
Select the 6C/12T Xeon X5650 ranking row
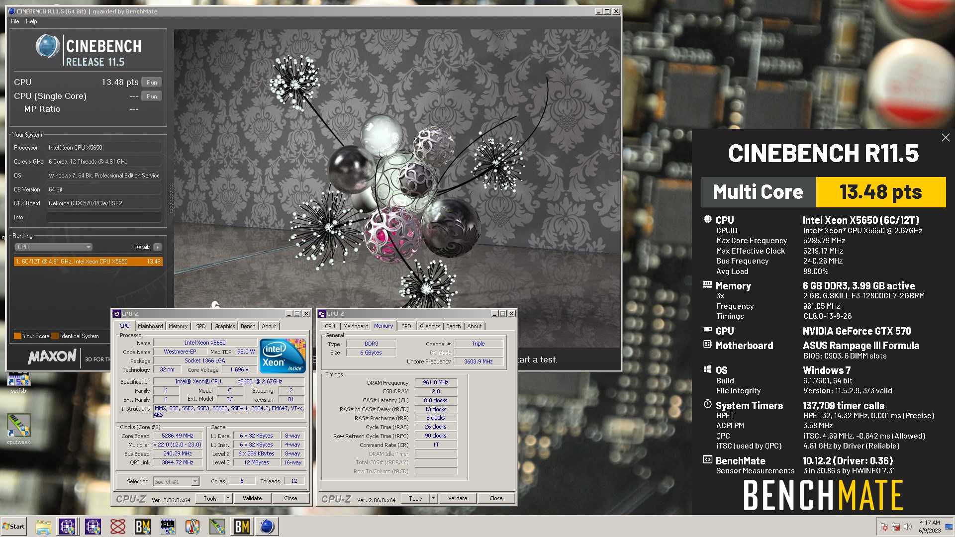(88, 262)
